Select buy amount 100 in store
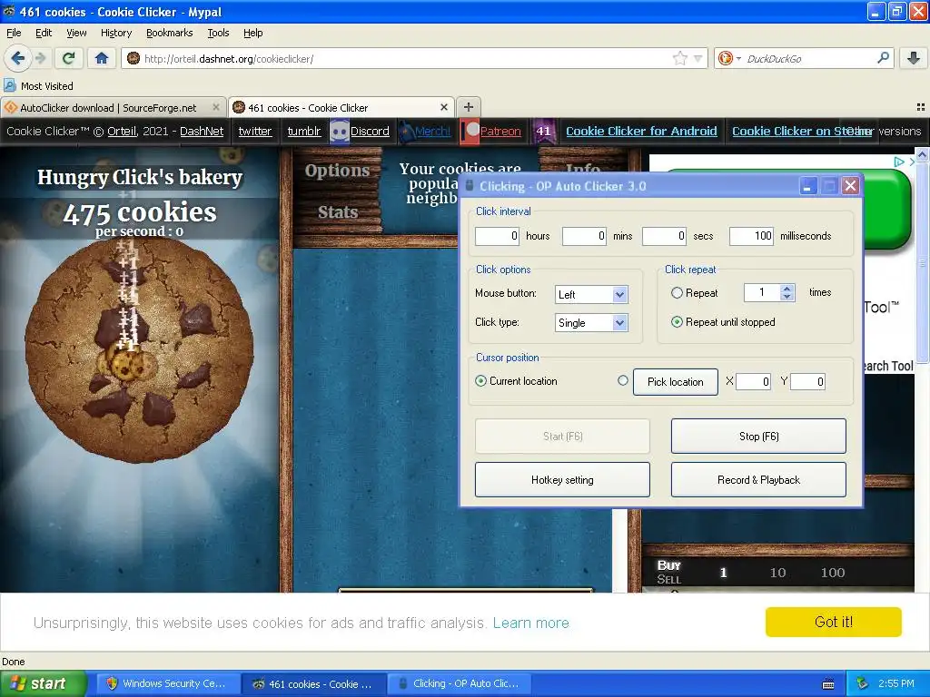This screenshot has width=930, height=697. (x=833, y=573)
